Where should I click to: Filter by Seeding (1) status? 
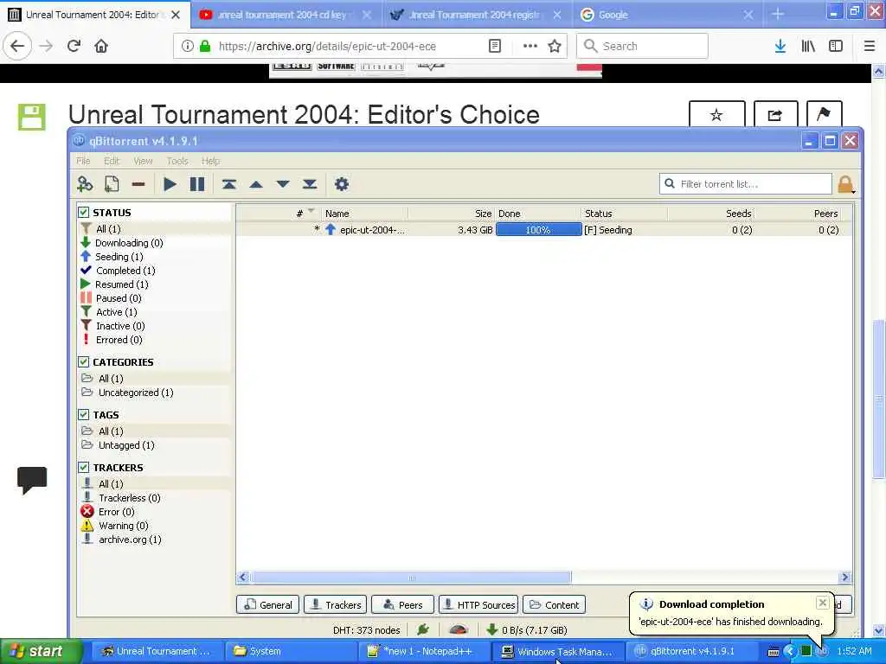click(119, 256)
